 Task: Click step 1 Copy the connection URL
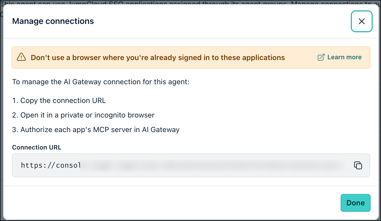tap(59, 101)
